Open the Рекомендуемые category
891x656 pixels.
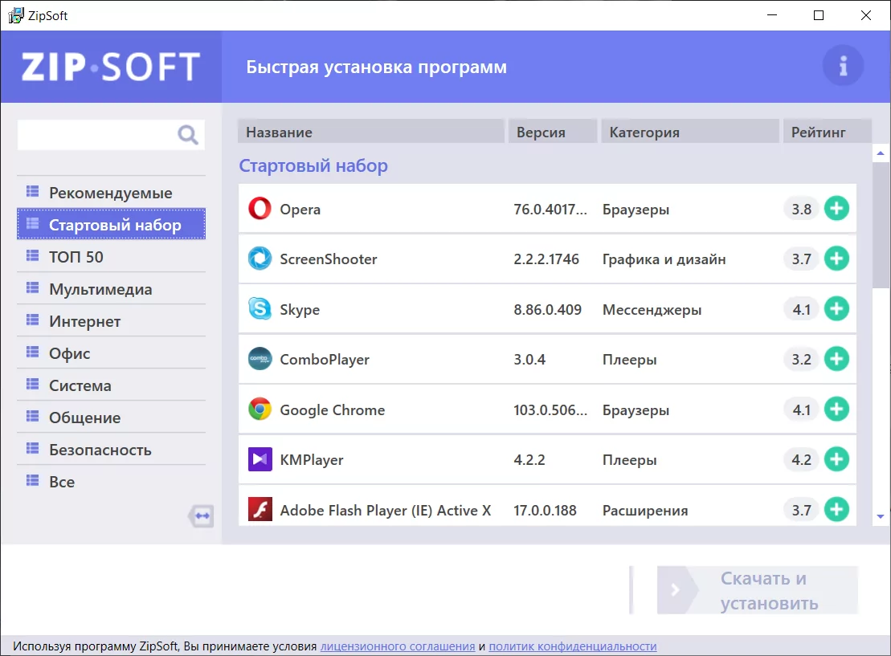tap(112, 193)
